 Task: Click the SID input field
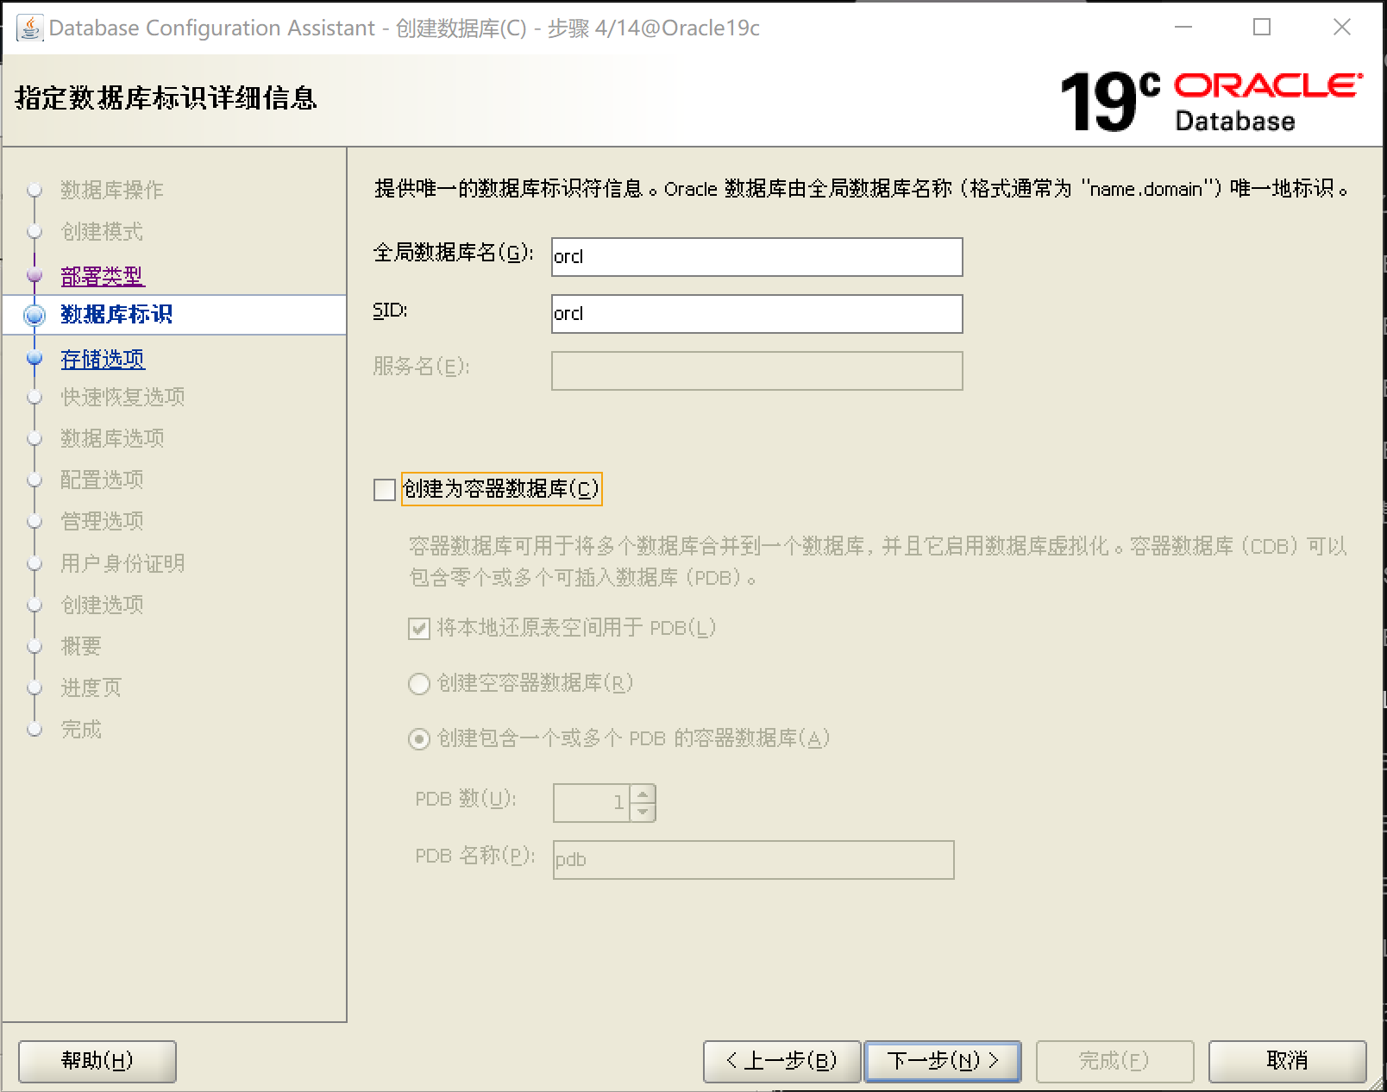(x=757, y=314)
